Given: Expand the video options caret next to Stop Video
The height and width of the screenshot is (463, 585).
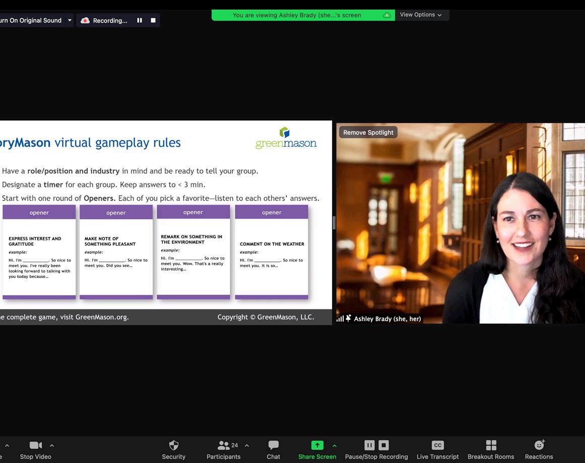Looking at the screenshot, I should 52,445.
